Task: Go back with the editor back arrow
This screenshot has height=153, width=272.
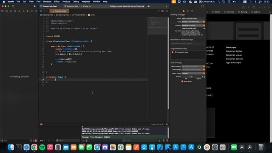Action: [x=45, y=11]
